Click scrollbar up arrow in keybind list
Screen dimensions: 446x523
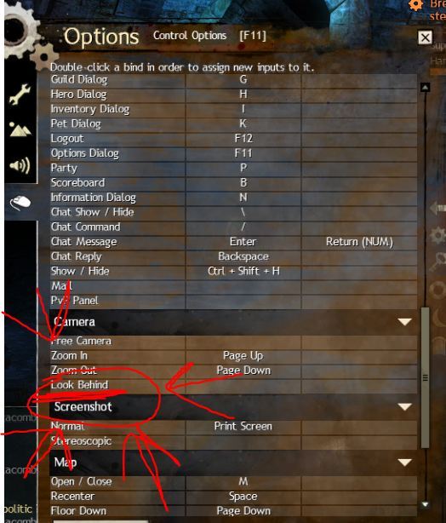[425, 88]
